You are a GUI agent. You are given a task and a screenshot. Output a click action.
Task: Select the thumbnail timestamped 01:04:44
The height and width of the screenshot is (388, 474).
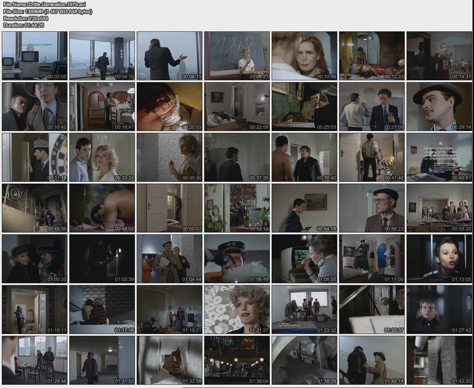click(x=170, y=258)
